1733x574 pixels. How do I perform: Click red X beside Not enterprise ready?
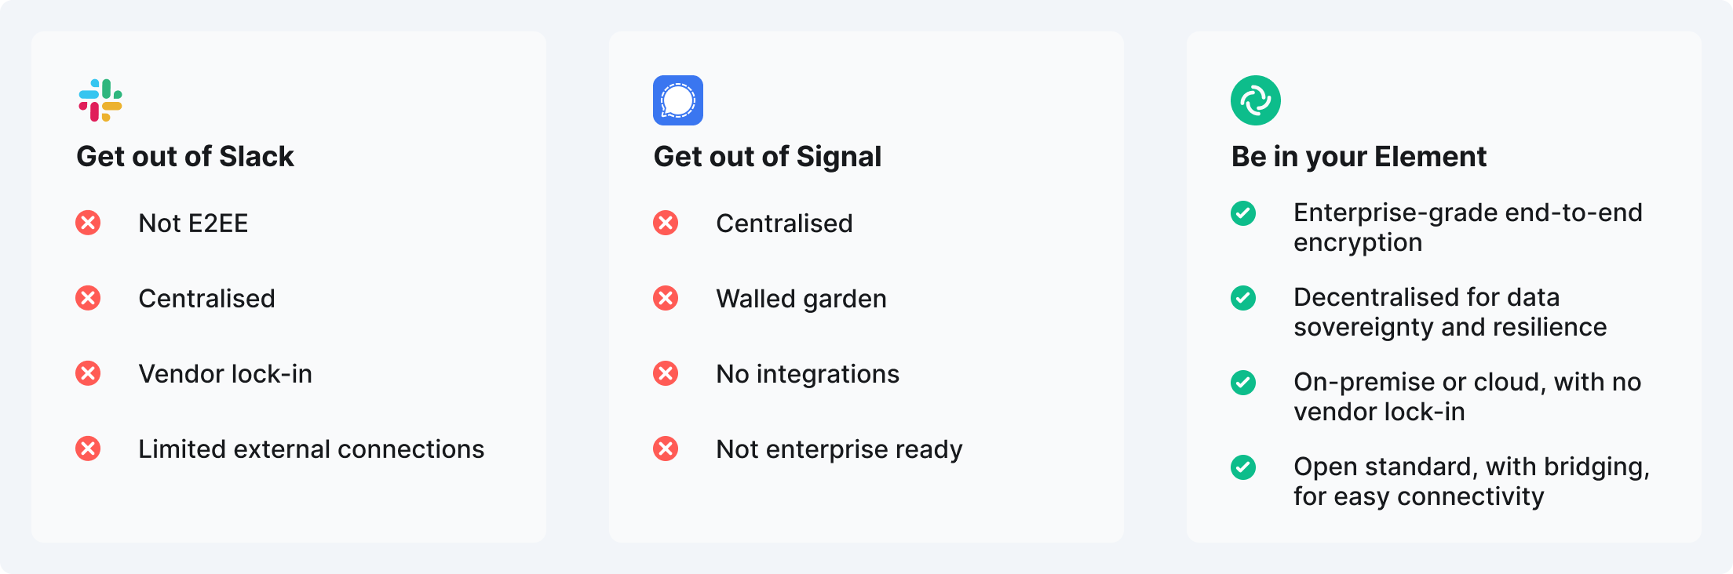tap(666, 449)
